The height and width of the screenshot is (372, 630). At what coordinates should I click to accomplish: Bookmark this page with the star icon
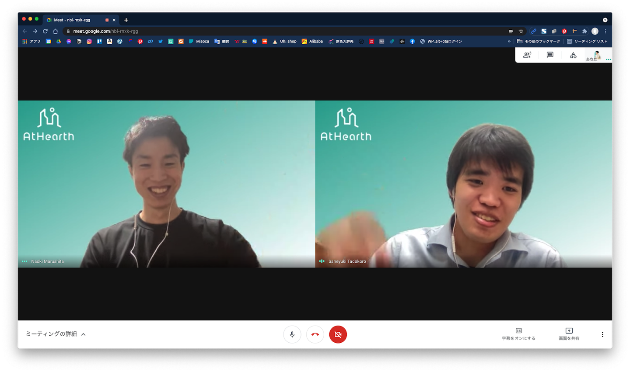[x=521, y=31]
